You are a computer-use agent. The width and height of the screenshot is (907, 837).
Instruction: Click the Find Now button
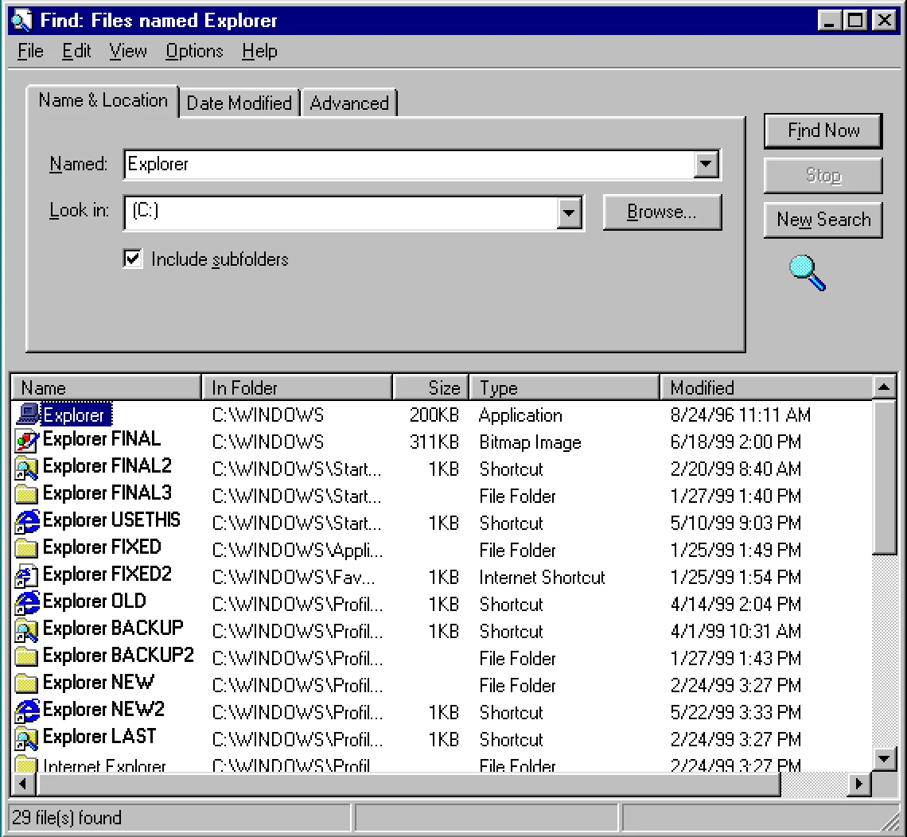point(823,130)
